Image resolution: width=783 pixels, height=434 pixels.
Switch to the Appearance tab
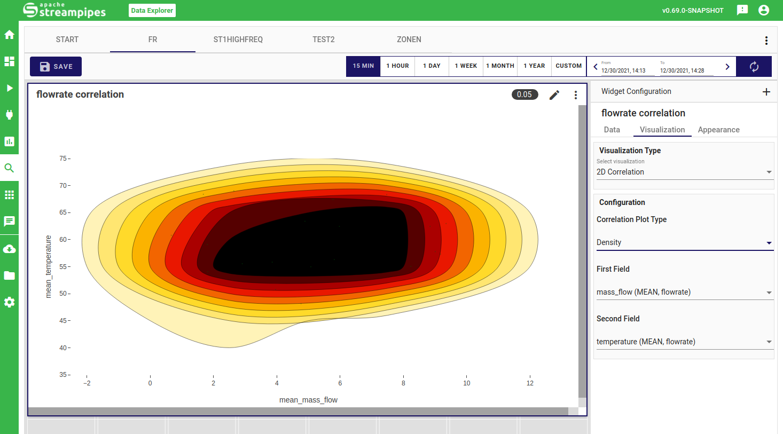718,130
